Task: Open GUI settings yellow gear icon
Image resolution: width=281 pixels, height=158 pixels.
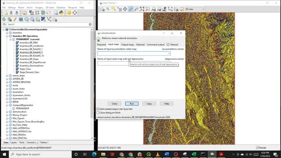Action: click(69, 13)
